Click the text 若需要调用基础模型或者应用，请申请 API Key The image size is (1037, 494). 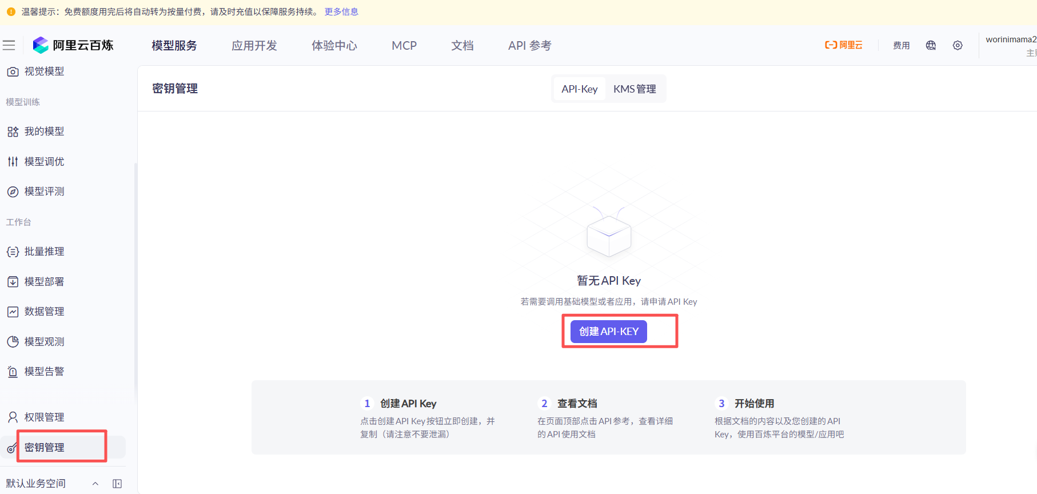609,302
